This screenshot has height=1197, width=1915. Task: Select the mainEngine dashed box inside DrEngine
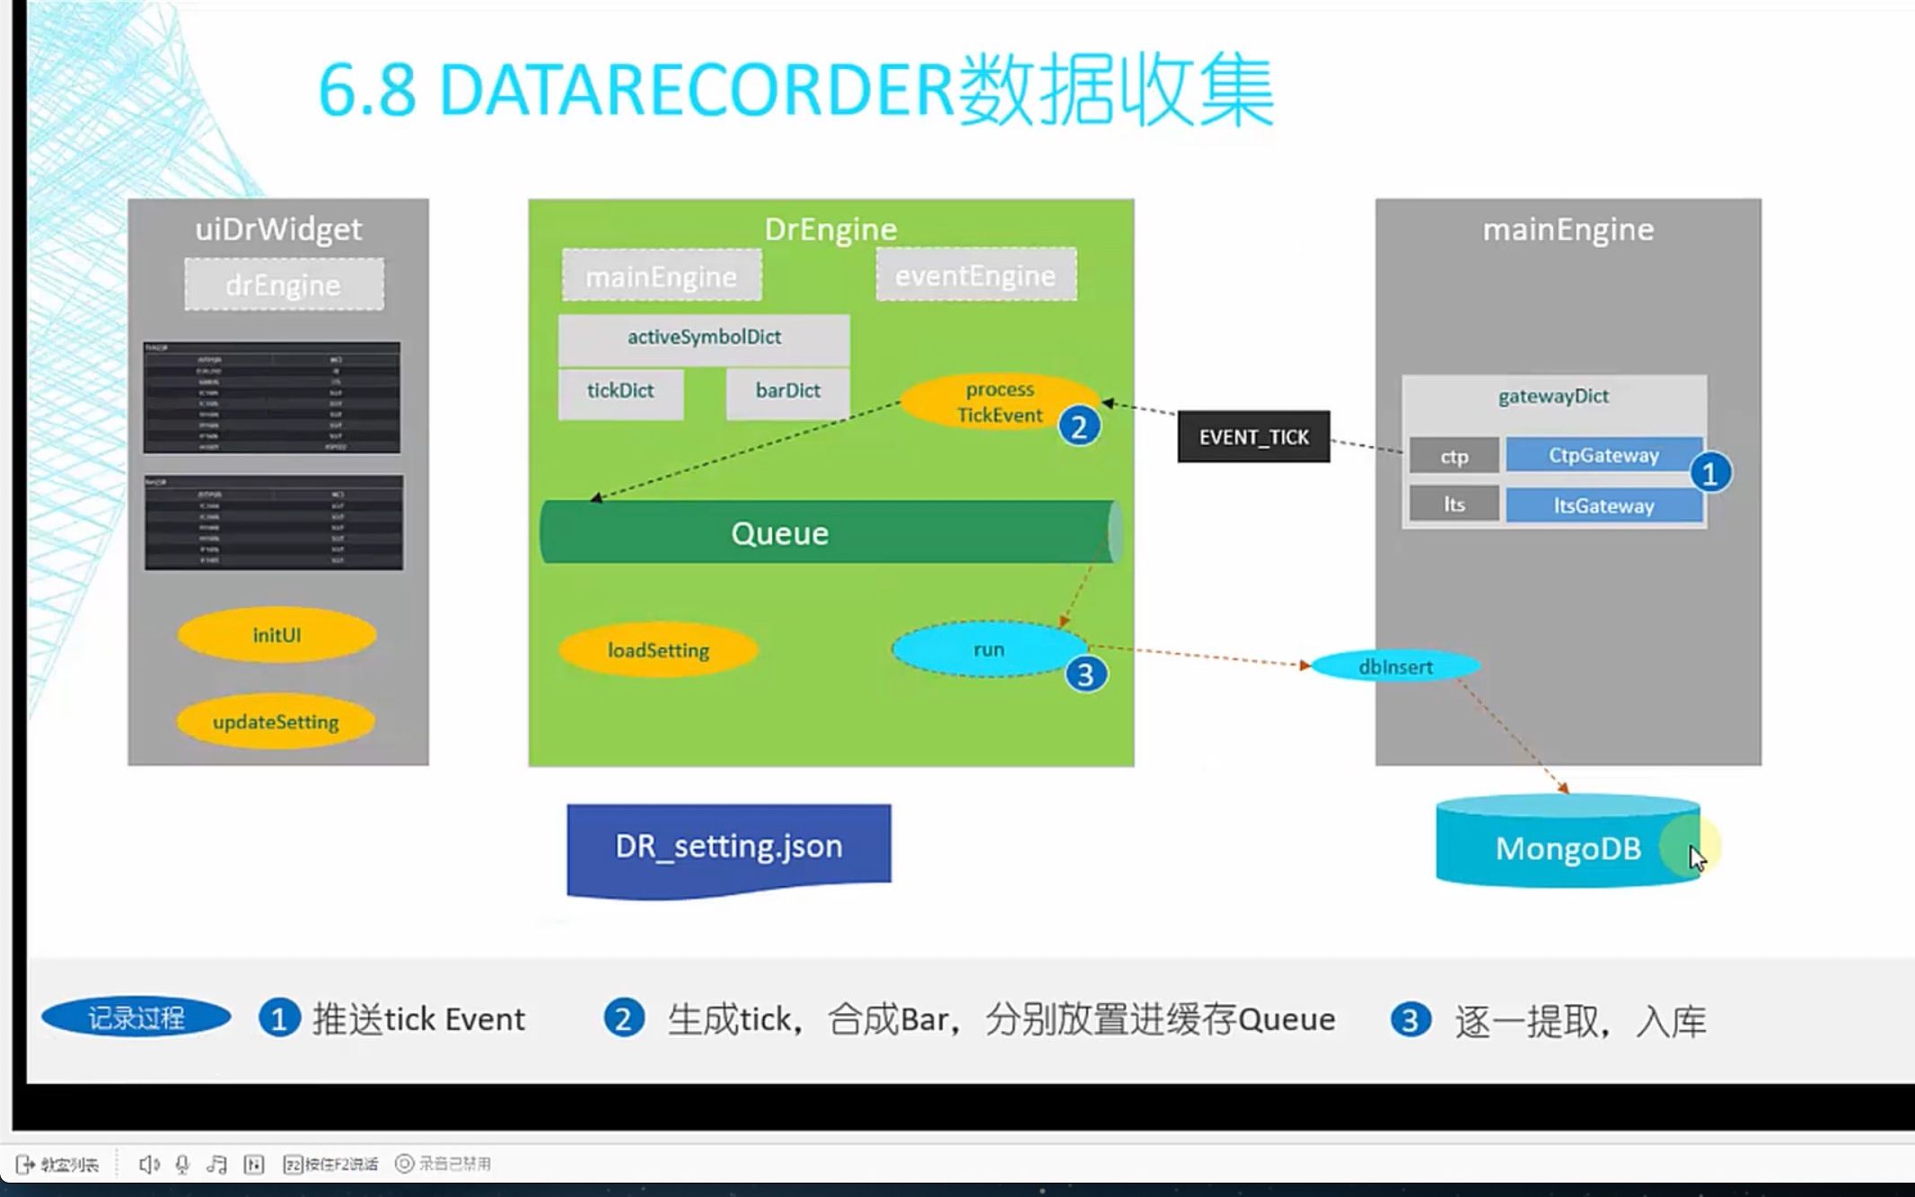click(662, 276)
